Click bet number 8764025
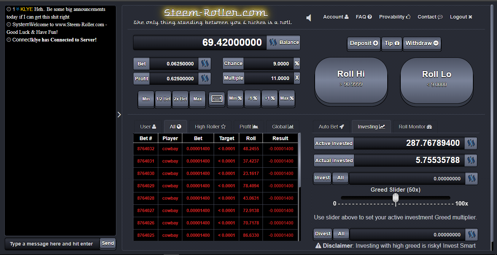The image size is (497, 255). (146, 235)
